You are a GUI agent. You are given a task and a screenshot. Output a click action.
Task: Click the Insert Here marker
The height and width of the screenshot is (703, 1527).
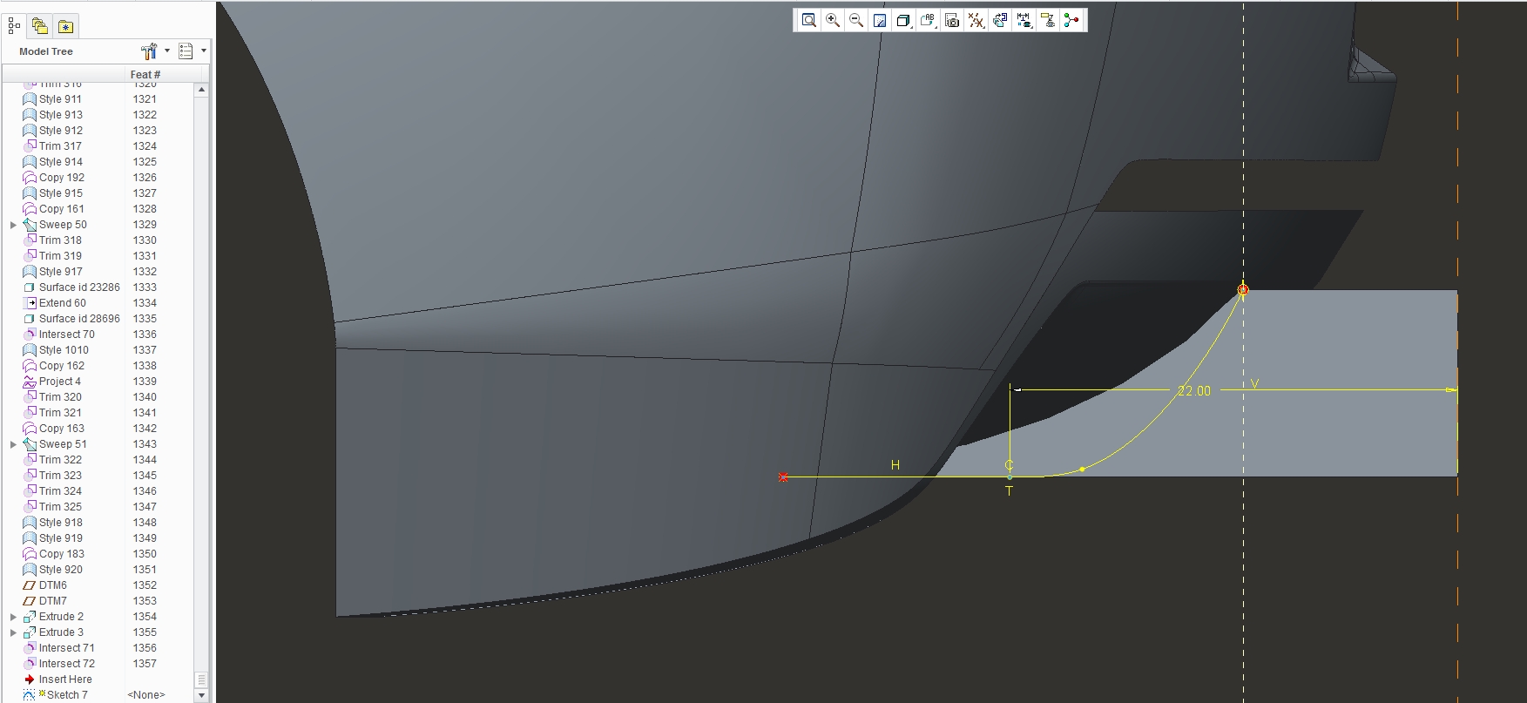click(x=64, y=679)
